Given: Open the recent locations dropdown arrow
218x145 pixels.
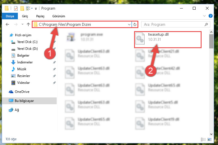Looking at the screenshot, I should [x=22, y=24].
